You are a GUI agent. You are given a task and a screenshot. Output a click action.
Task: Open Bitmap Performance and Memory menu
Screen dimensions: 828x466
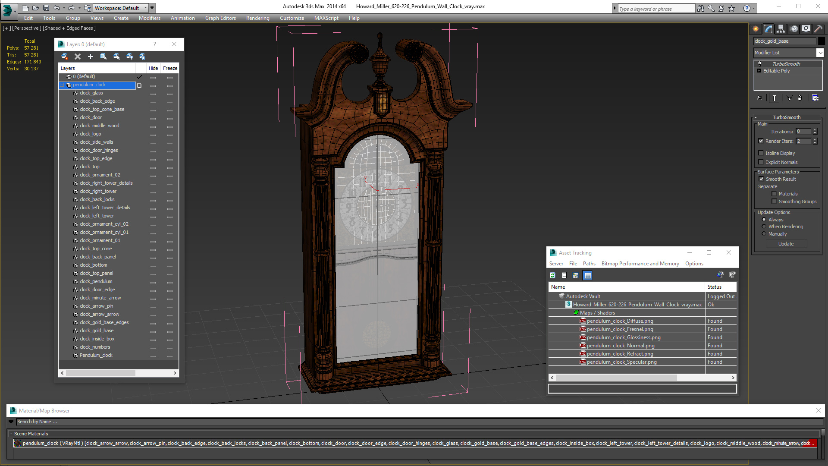pyautogui.click(x=640, y=264)
